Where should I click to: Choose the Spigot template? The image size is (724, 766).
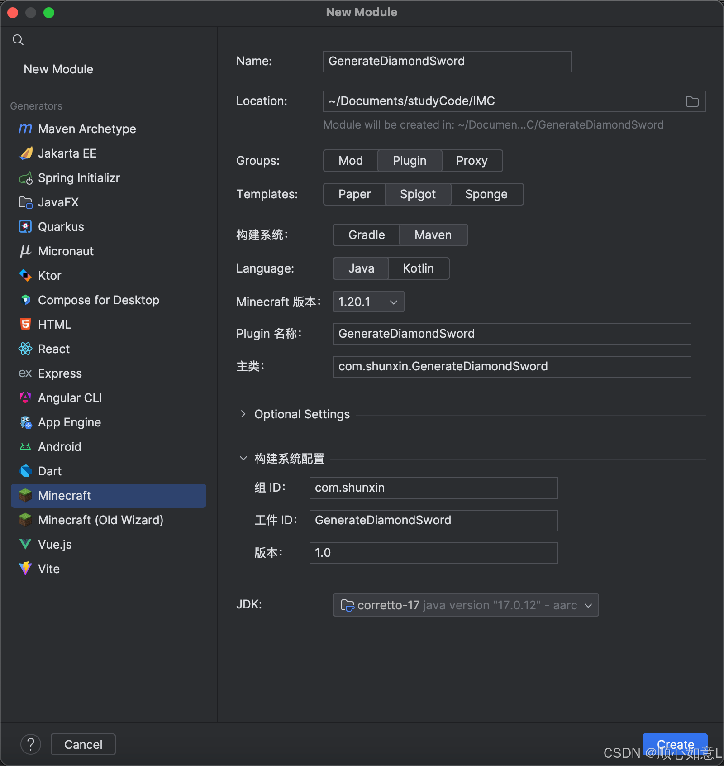[418, 194]
